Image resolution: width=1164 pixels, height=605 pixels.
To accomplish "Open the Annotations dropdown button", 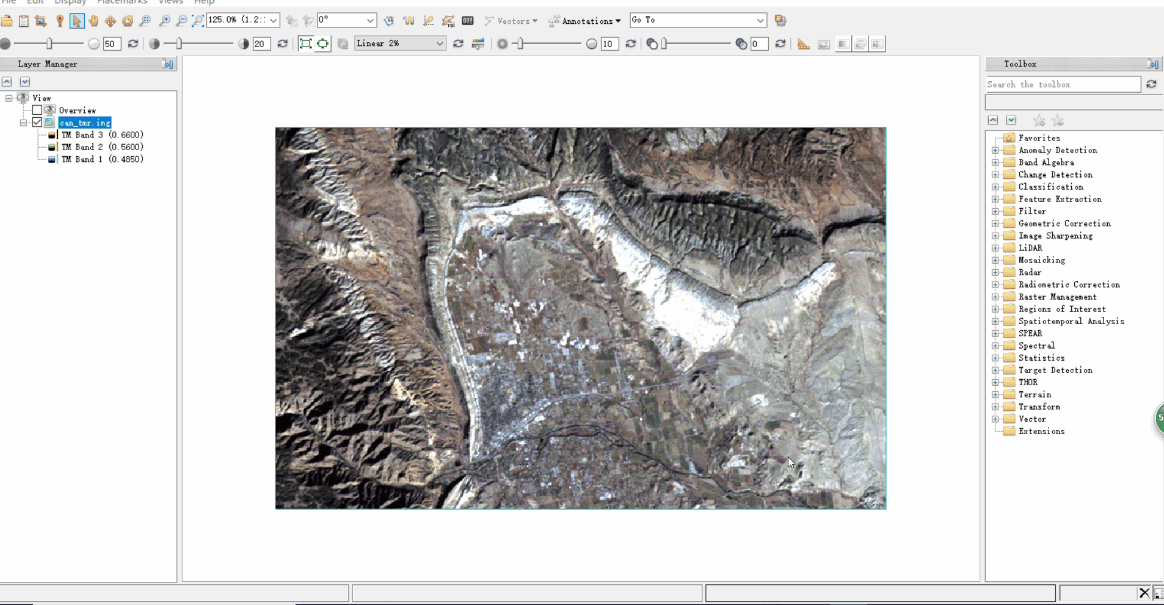I will [x=584, y=21].
